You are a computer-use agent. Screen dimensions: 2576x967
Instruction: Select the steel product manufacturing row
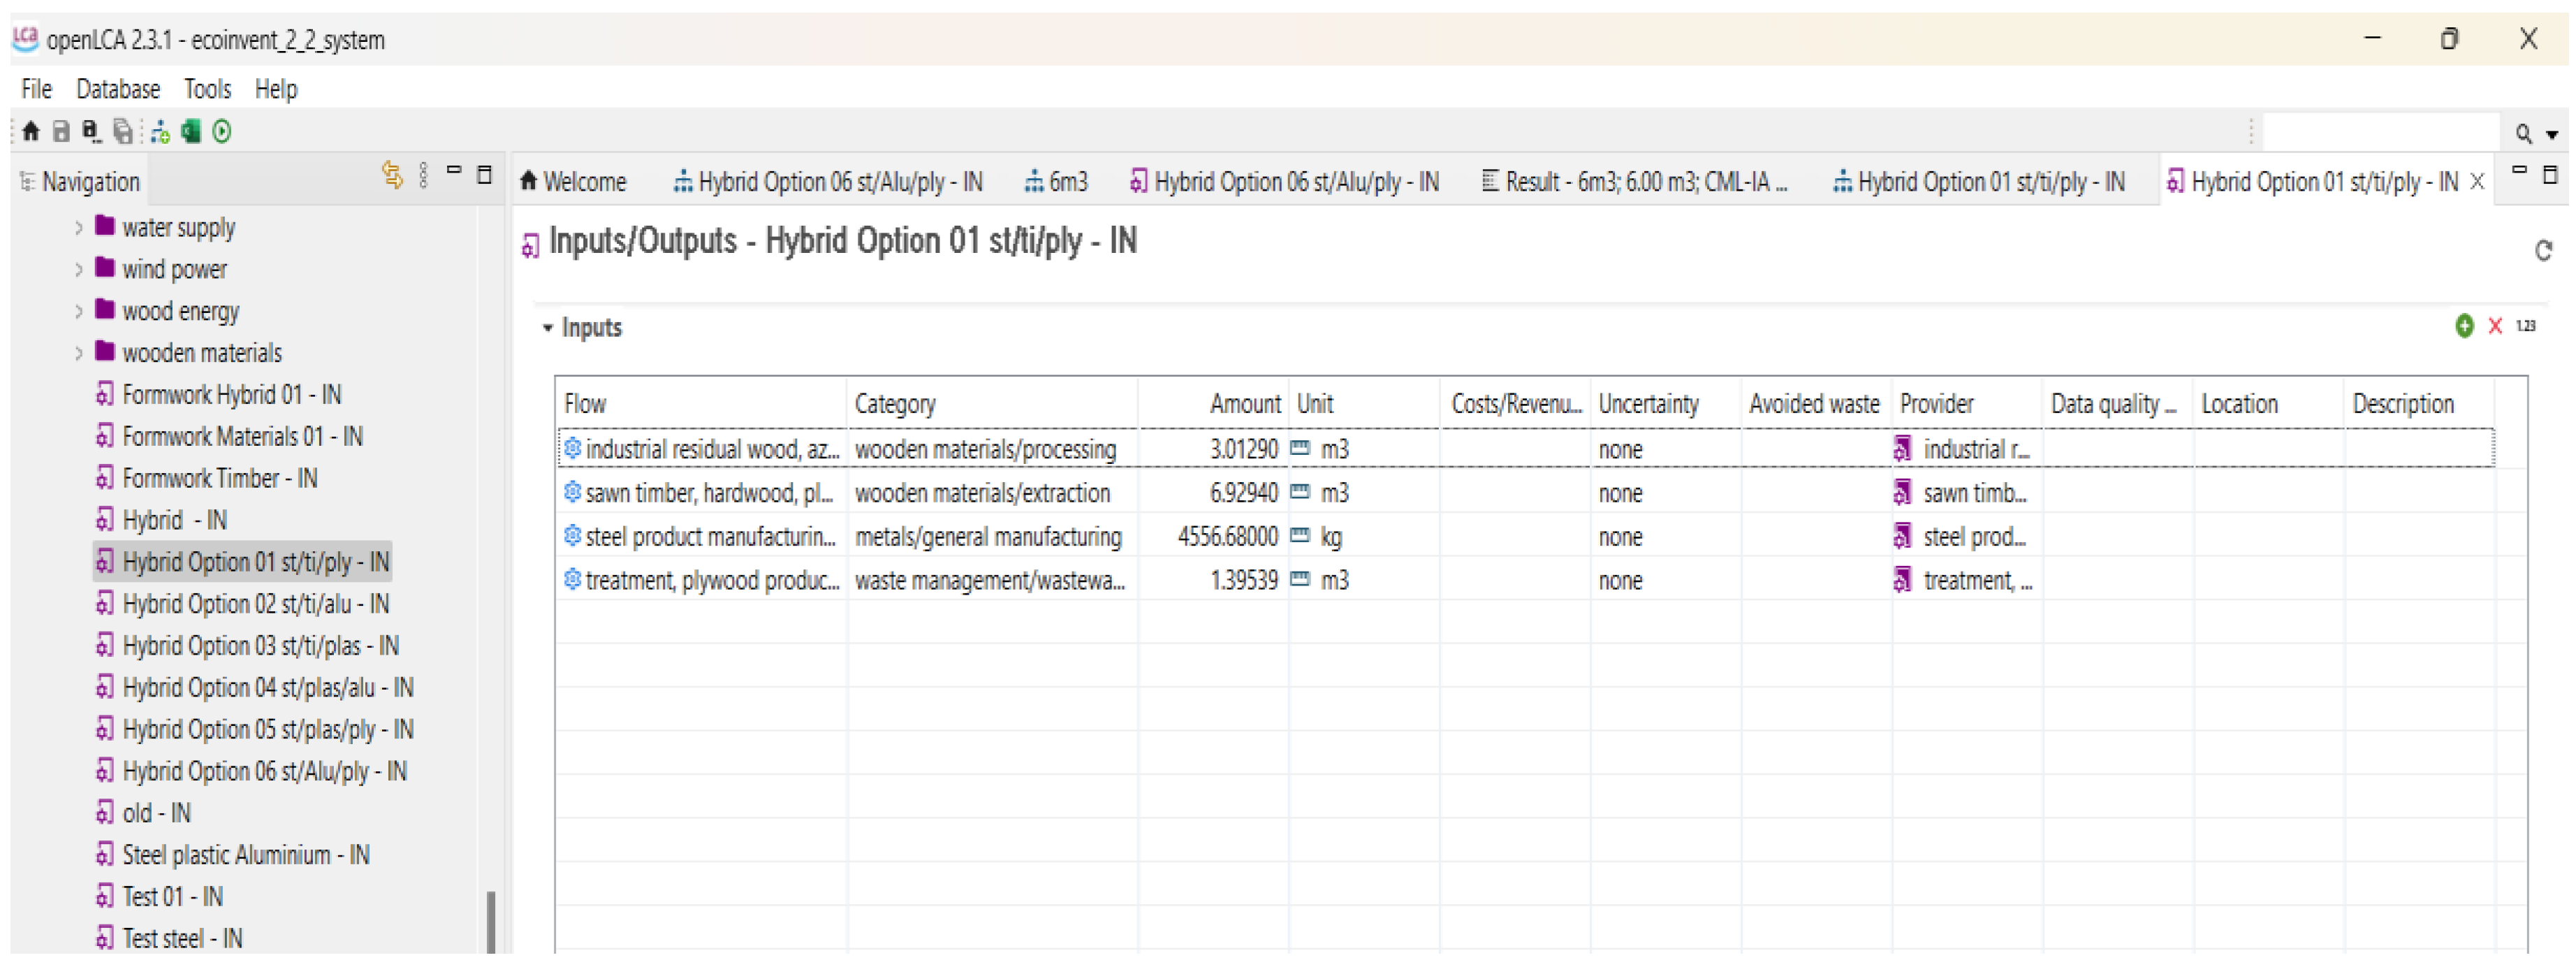coord(710,537)
